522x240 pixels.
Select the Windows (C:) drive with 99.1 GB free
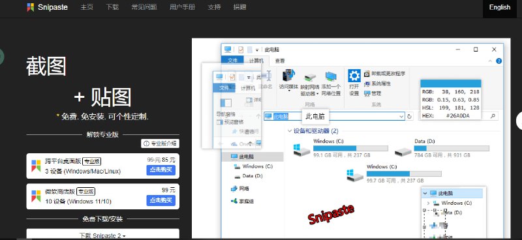click(340, 148)
